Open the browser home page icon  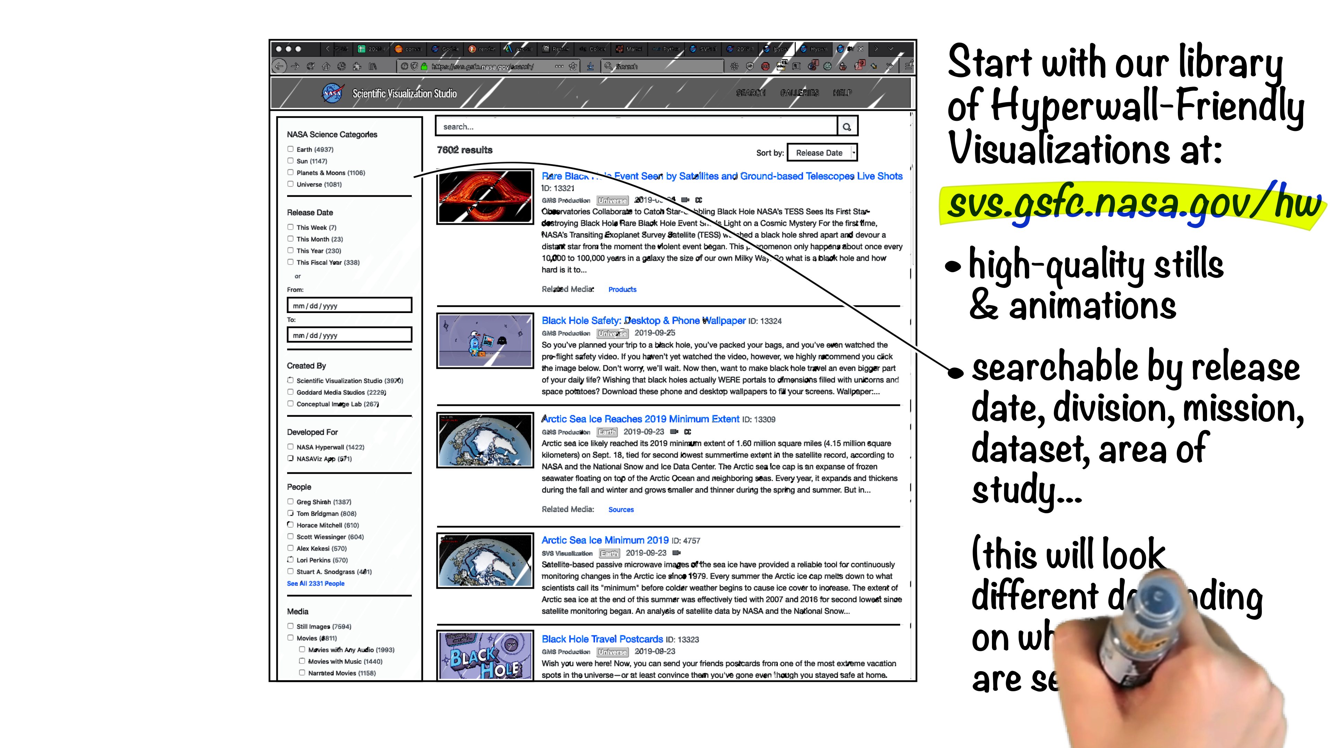[x=326, y=66]
